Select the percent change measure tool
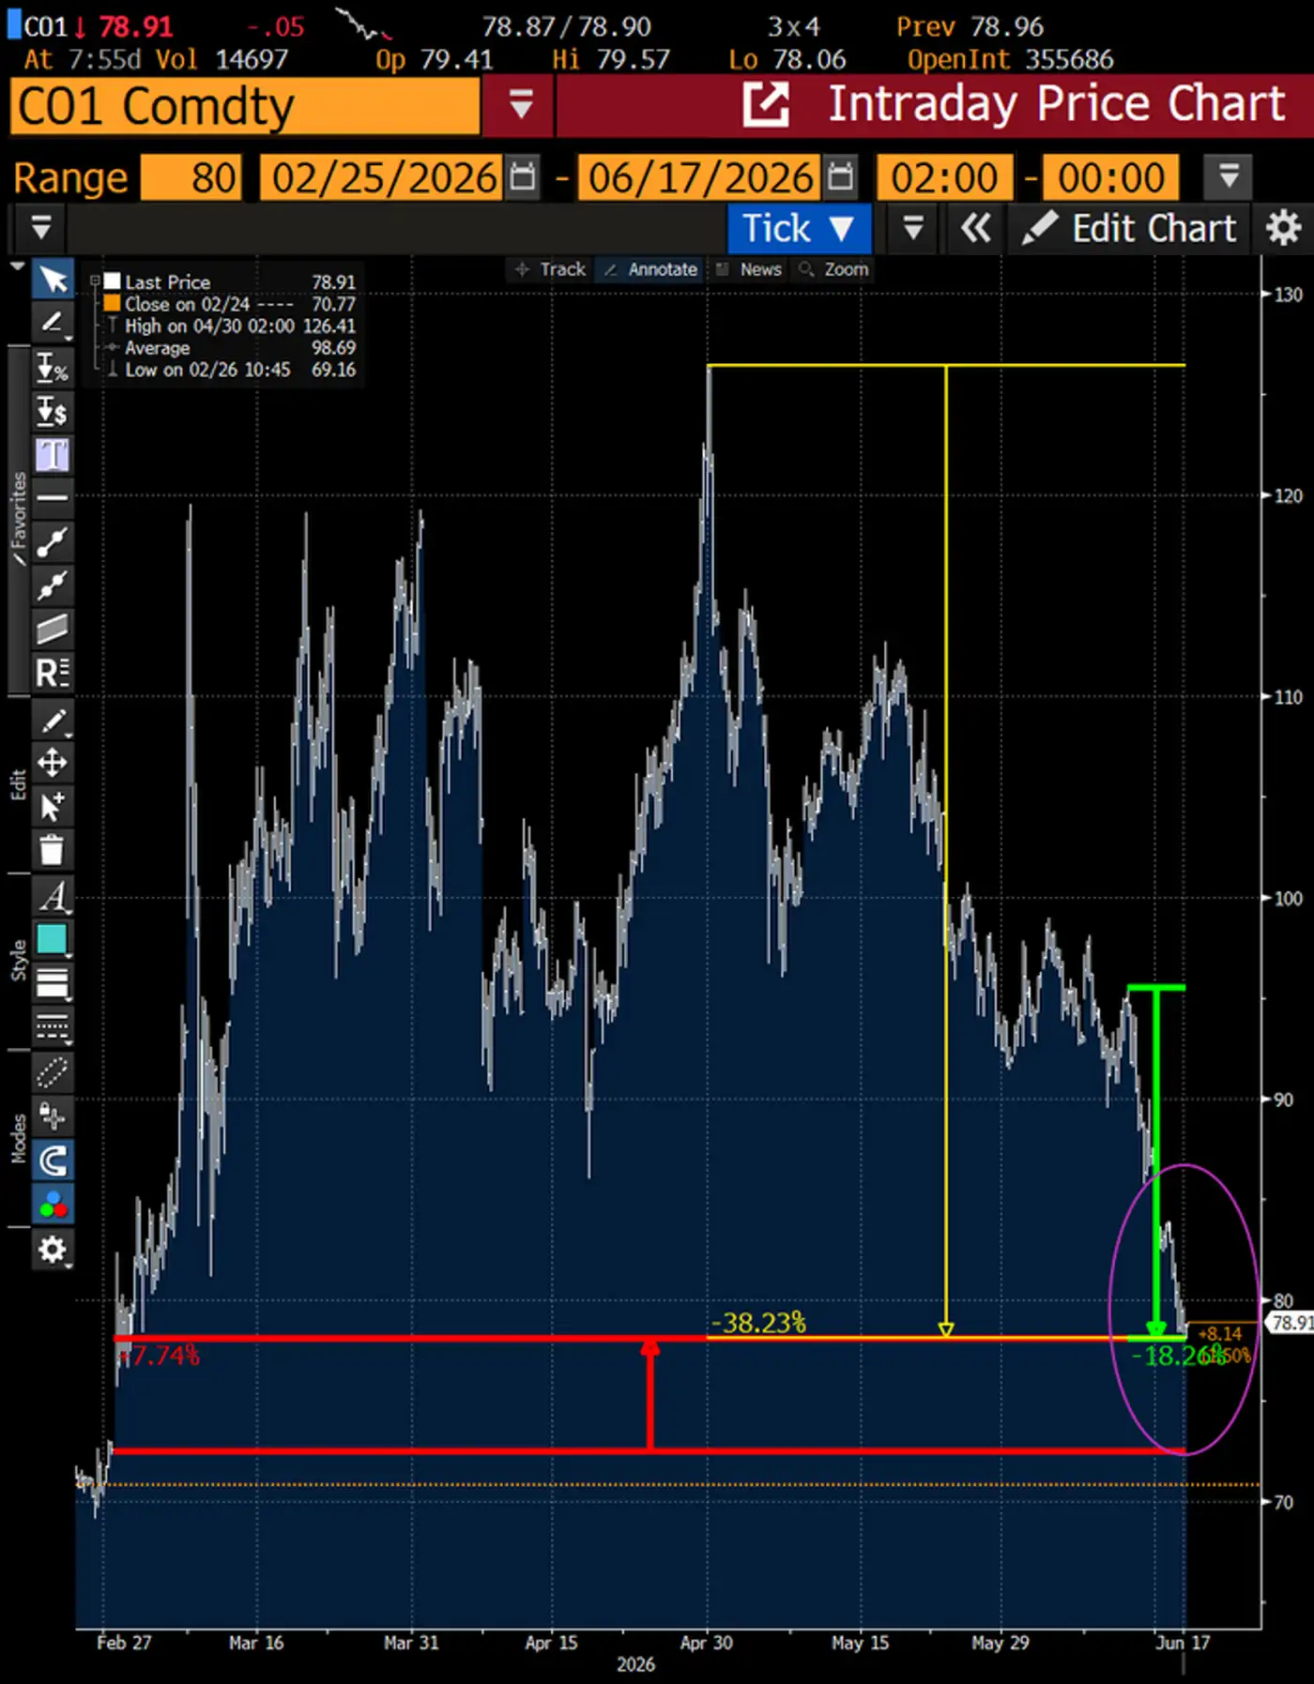This screenshot has height=1684, width=1314. coord(53,367)
